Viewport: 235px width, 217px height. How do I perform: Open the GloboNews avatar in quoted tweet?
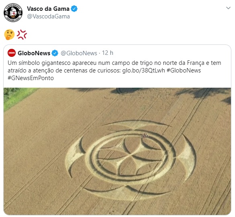coord(12,53)
